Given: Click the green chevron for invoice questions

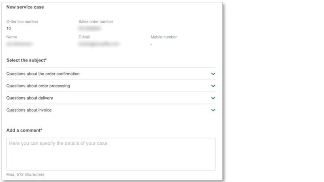Looking at the screenshot, I should 213,110.
